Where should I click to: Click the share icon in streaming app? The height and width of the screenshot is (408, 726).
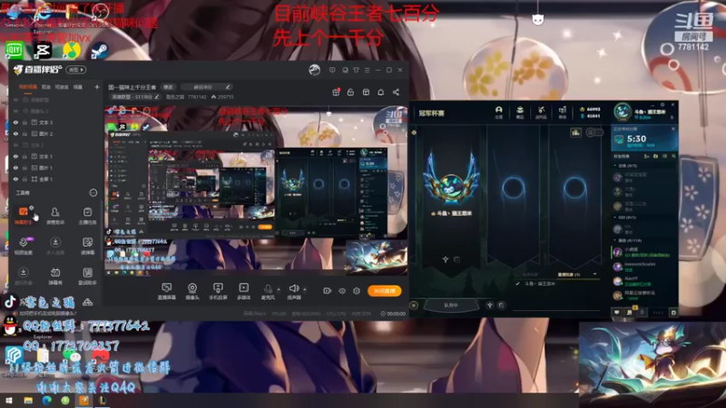(396, 92)
